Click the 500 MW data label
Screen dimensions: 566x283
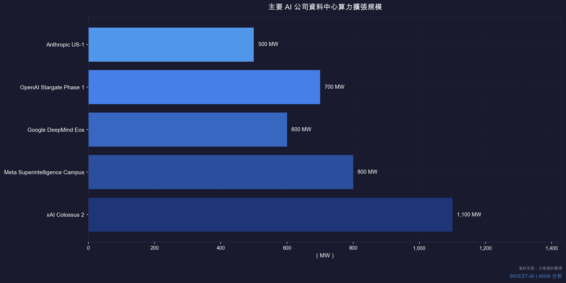[x=268, y=44]
